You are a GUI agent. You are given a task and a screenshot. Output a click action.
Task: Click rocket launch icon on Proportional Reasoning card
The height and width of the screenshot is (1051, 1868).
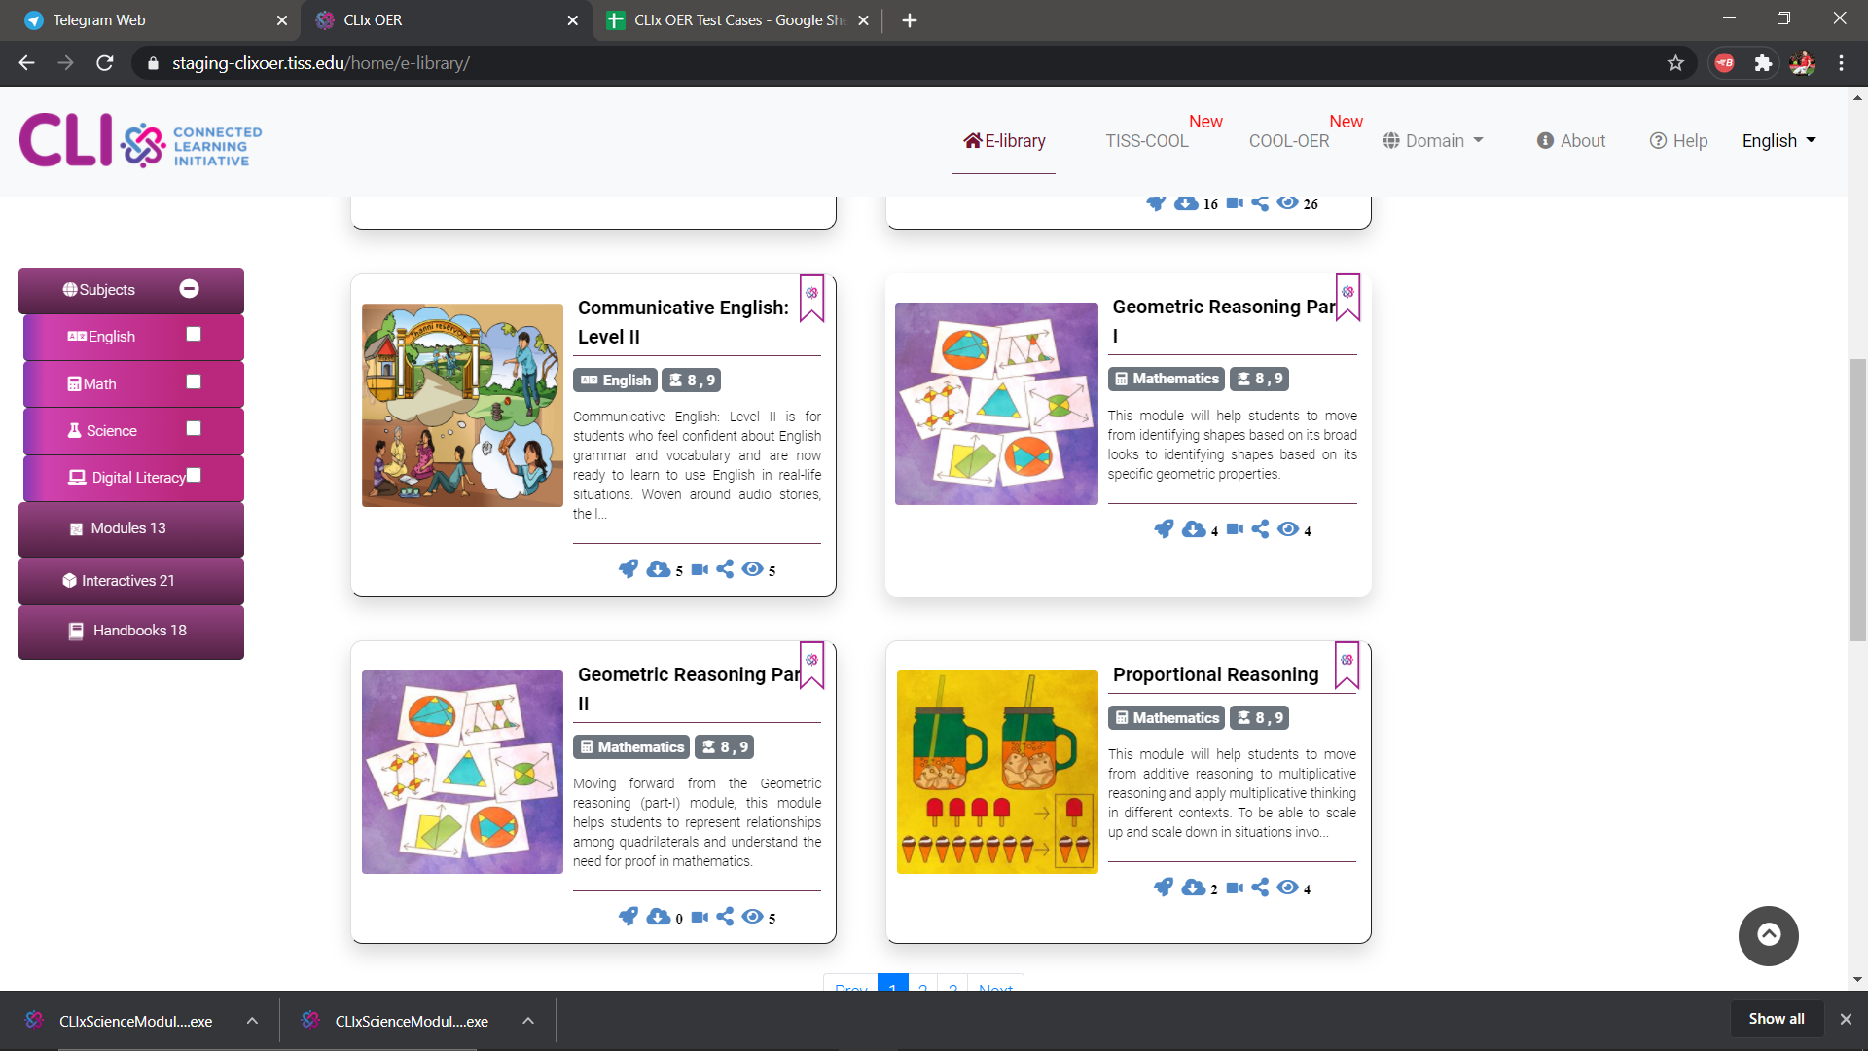coord(1163,888)
